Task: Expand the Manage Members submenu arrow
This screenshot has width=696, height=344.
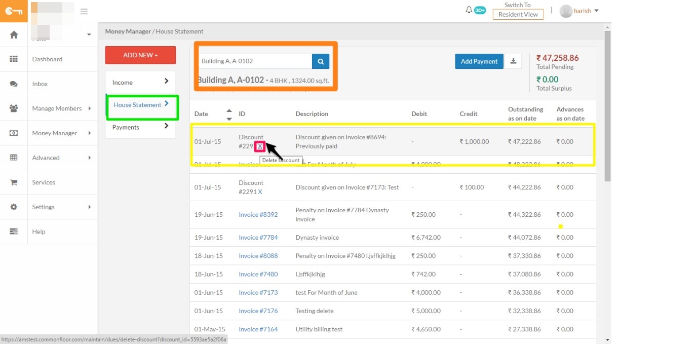Action: point(90,108)
